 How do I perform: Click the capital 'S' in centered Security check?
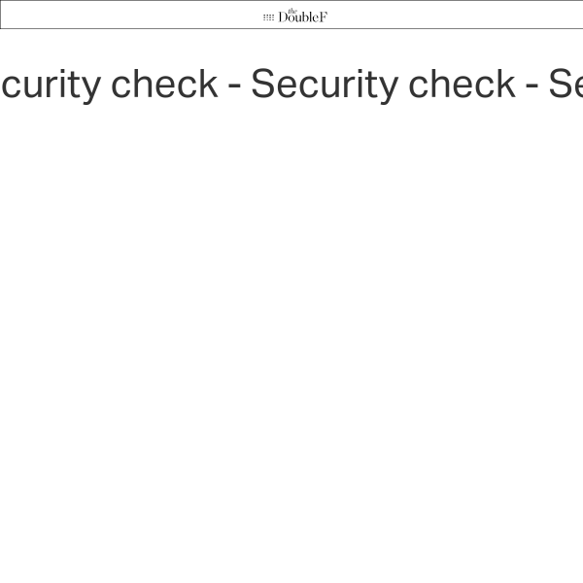click(264, 84)
